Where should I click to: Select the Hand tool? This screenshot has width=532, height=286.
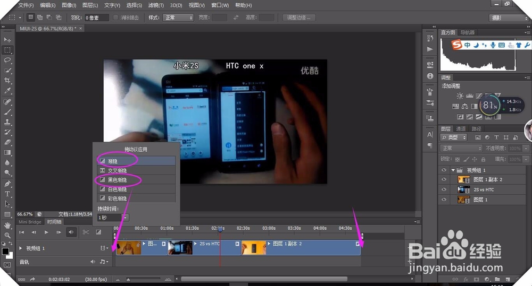tap(7, 225)
